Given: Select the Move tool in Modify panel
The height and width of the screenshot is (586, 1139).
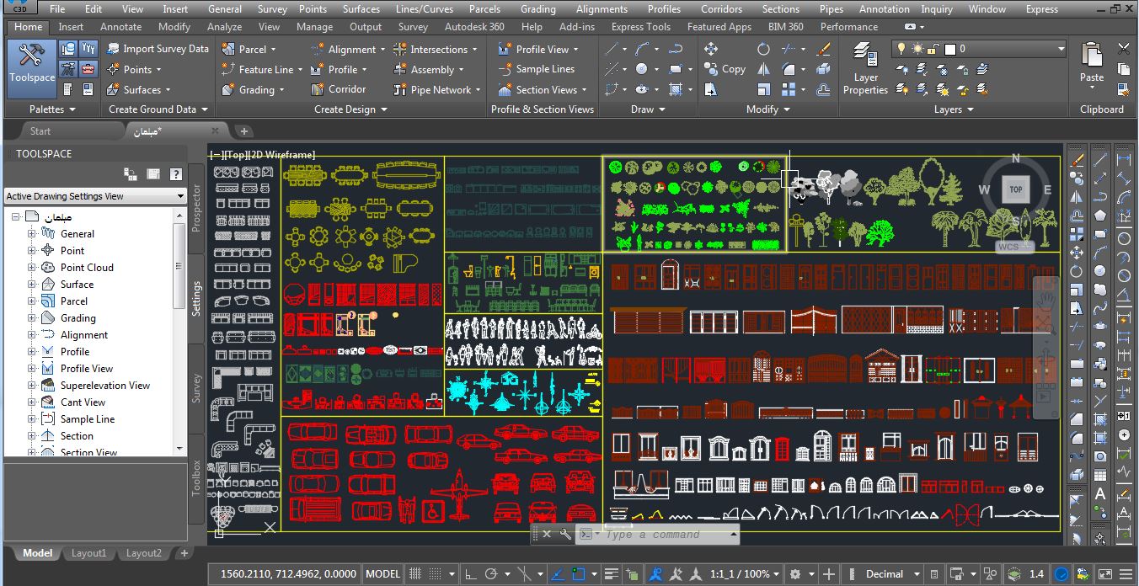Looking at the screenshot, I should tap(709, 49).
